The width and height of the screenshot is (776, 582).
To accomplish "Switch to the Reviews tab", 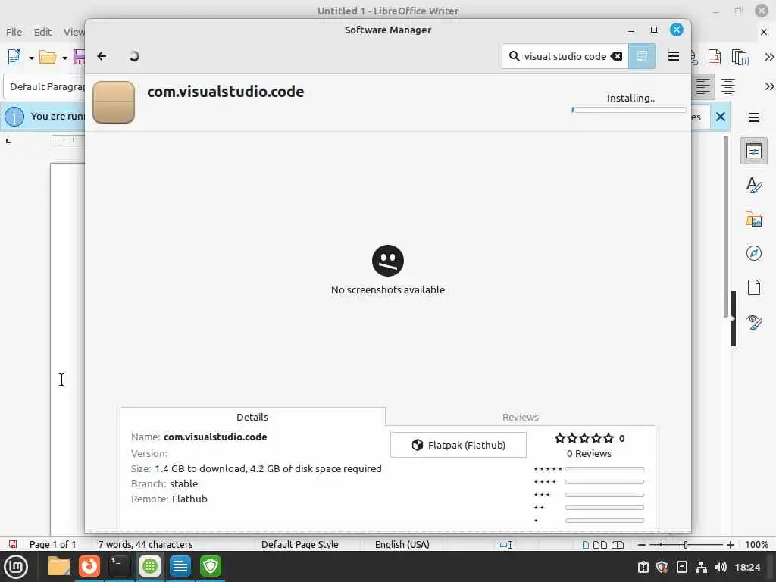I will pyautogui.click(x=520, y=418).
